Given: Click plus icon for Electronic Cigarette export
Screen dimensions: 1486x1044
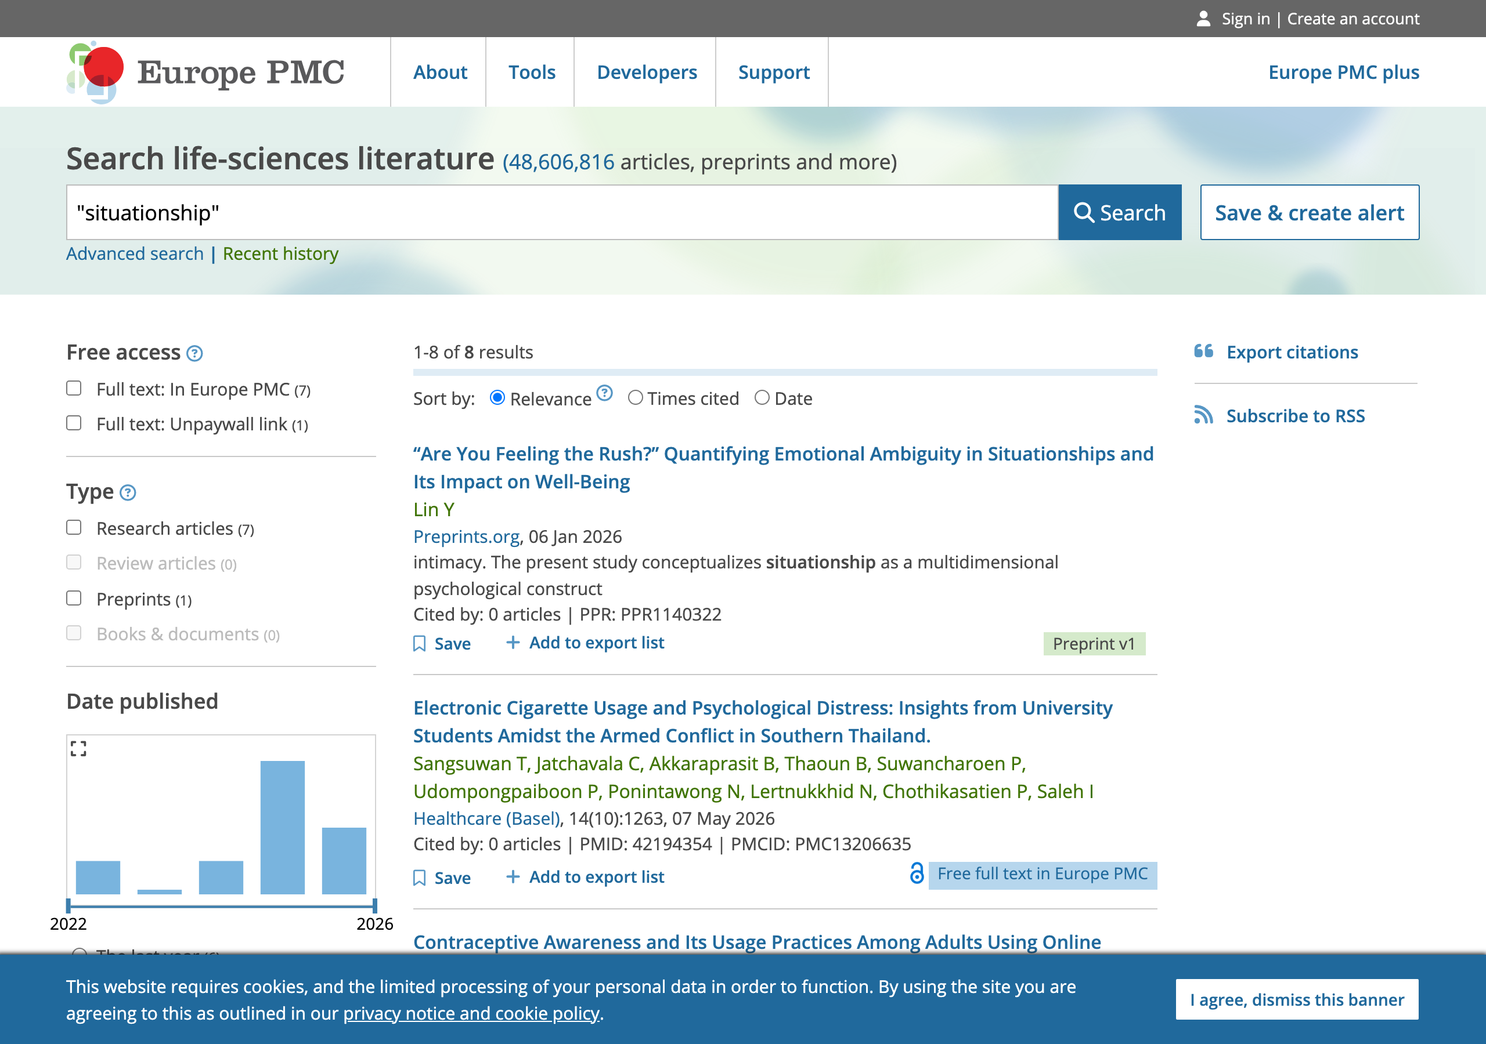Looking at the screenshot, I should (x=513, y=876).
